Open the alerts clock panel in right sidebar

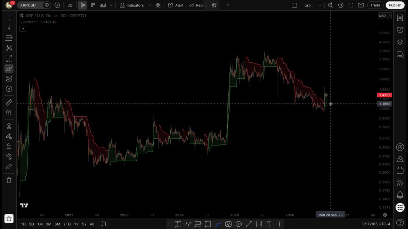click(400, 30)
